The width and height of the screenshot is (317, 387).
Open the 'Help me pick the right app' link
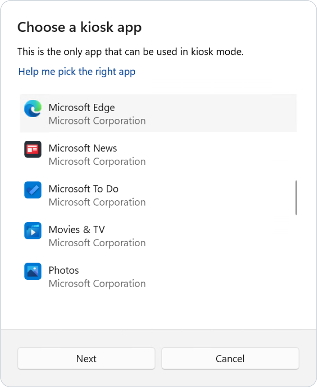77,72
